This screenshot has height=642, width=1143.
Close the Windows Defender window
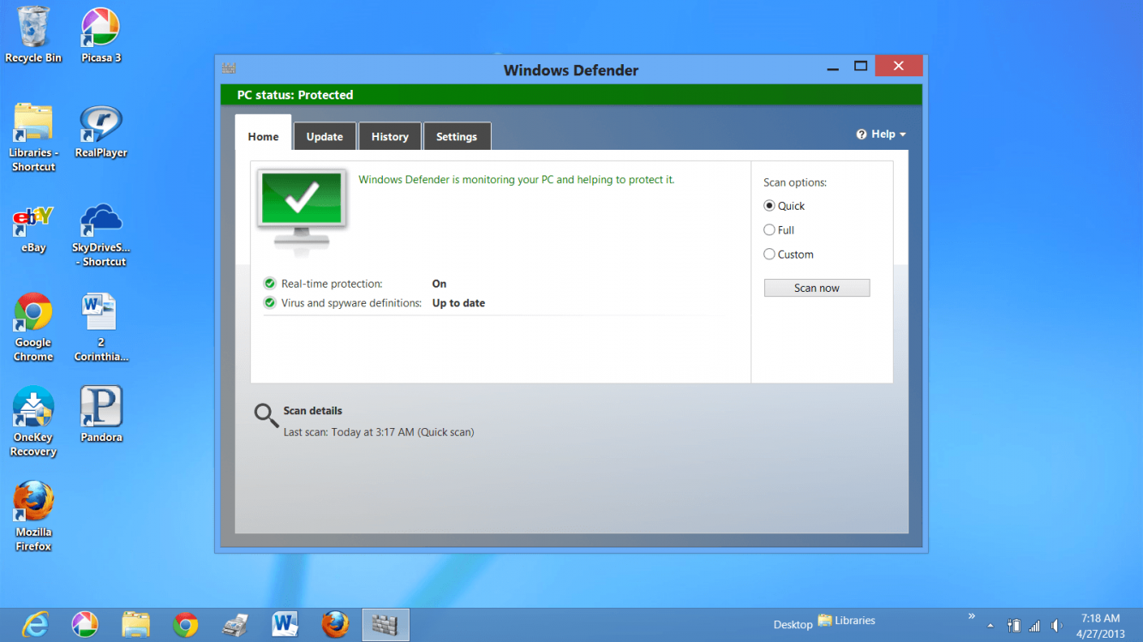coord(898,66)
